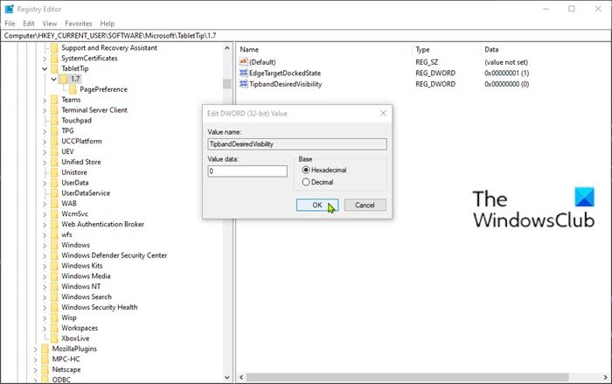Confirm the value with OK
Viewport: 612px width, 384px height.
pos(316,205)
